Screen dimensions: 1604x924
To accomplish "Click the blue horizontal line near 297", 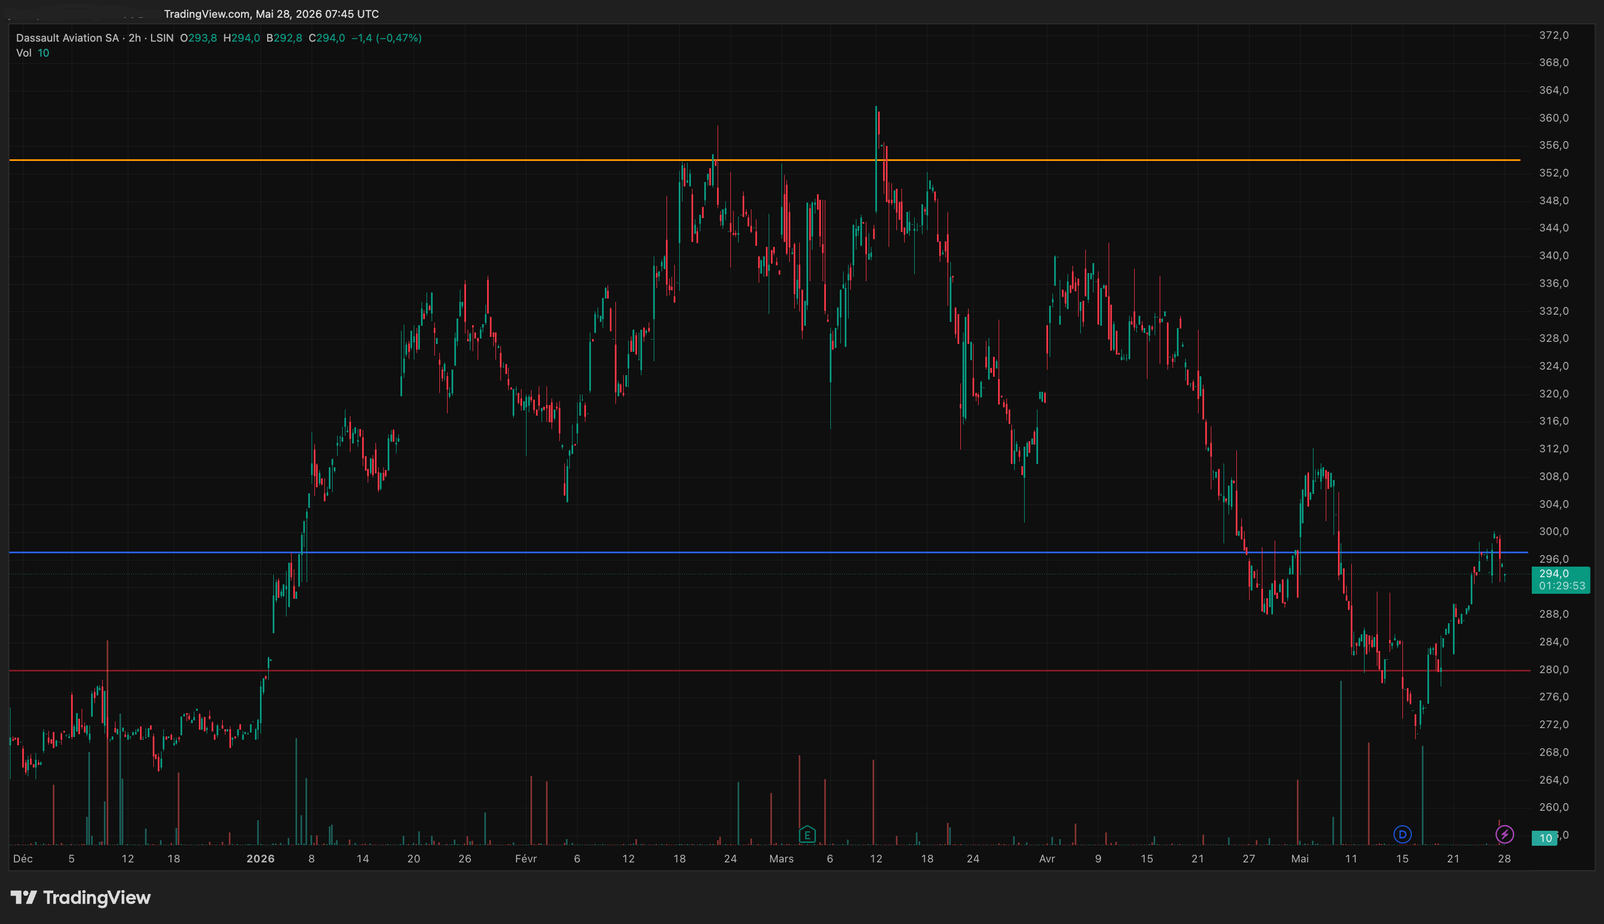I will tap(768, 553).
